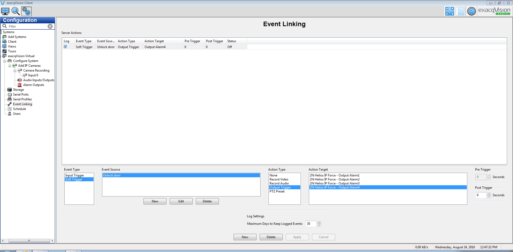513x252 pixels.
Task: Collapse the Camera Recording tree node
Action: 15,71
